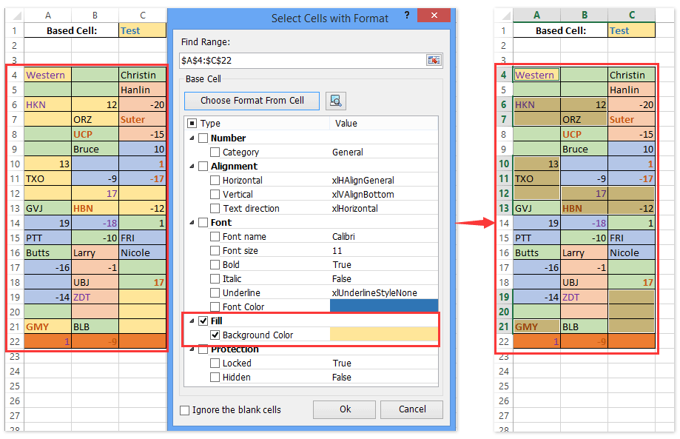Enable the Bold checkbox
The image size is (680, 439).
(215, 264)
